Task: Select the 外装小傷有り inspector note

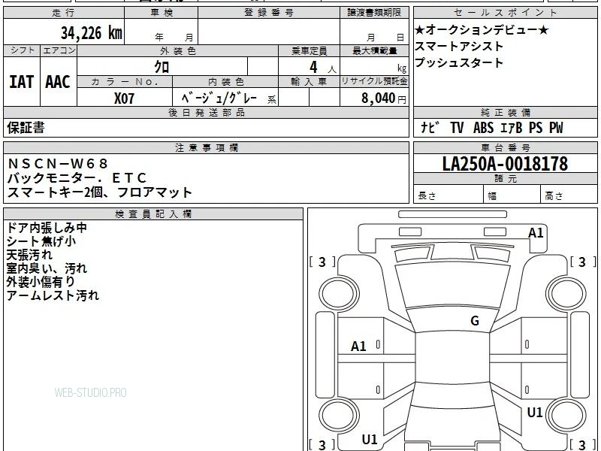Action: 41,281
